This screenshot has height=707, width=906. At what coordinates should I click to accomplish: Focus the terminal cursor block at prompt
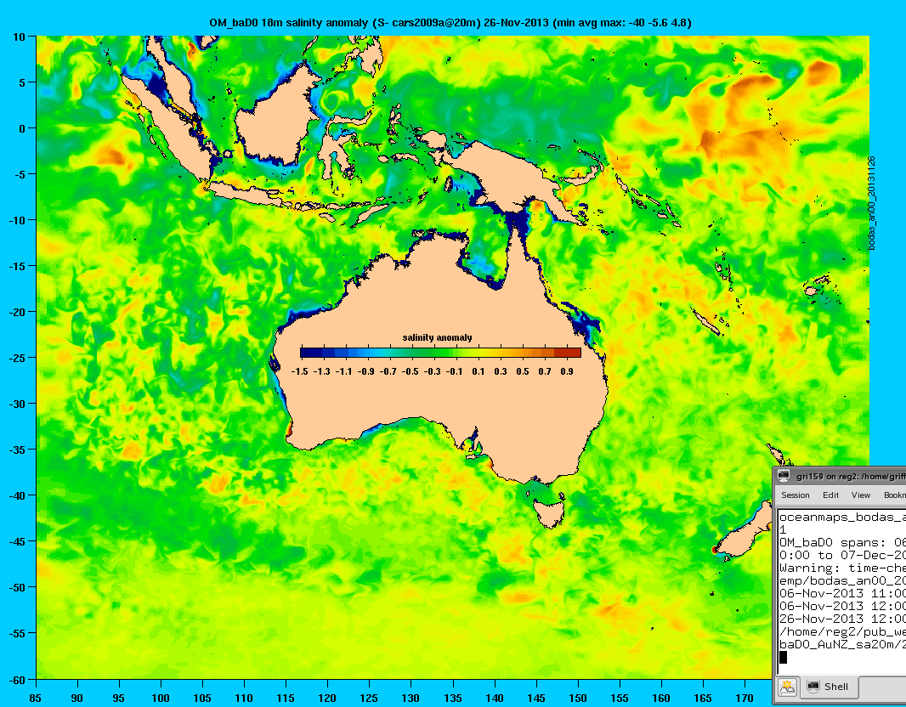click(783, 658)
